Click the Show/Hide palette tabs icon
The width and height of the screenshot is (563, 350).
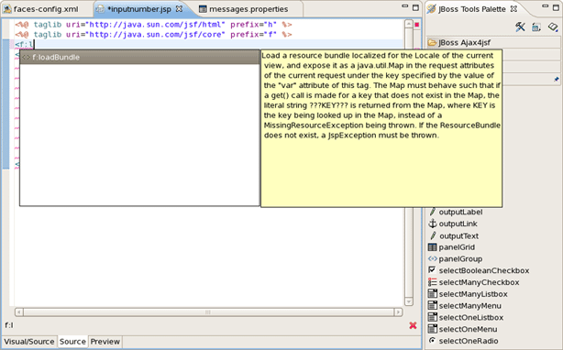[536, 27]
